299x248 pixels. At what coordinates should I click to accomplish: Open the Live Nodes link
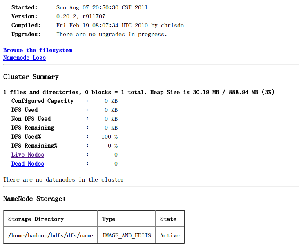[28, 155]
